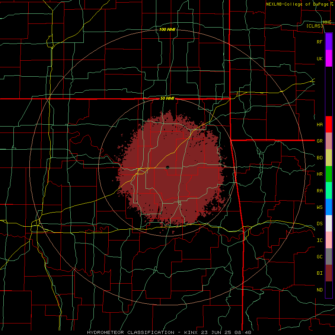The image size is (335, 335).
Task: Select the GR pink legend swatch
Action: point(329,141)
